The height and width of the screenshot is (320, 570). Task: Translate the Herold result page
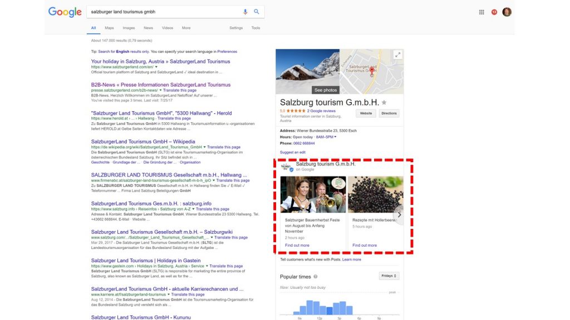[x=174, y=118]
